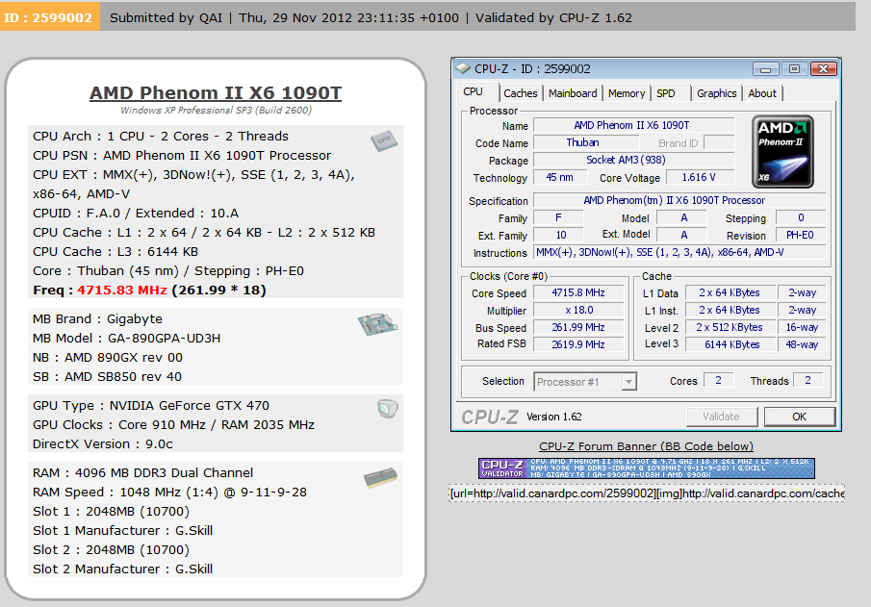Click the monitor icon beside GPU Type

[388, 409]
